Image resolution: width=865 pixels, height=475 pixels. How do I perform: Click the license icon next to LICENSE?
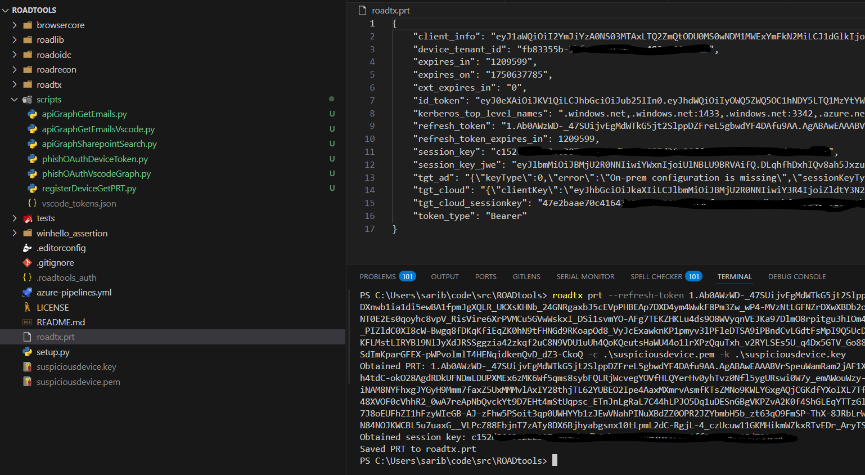pyautogui.click(x=27, y=307)
